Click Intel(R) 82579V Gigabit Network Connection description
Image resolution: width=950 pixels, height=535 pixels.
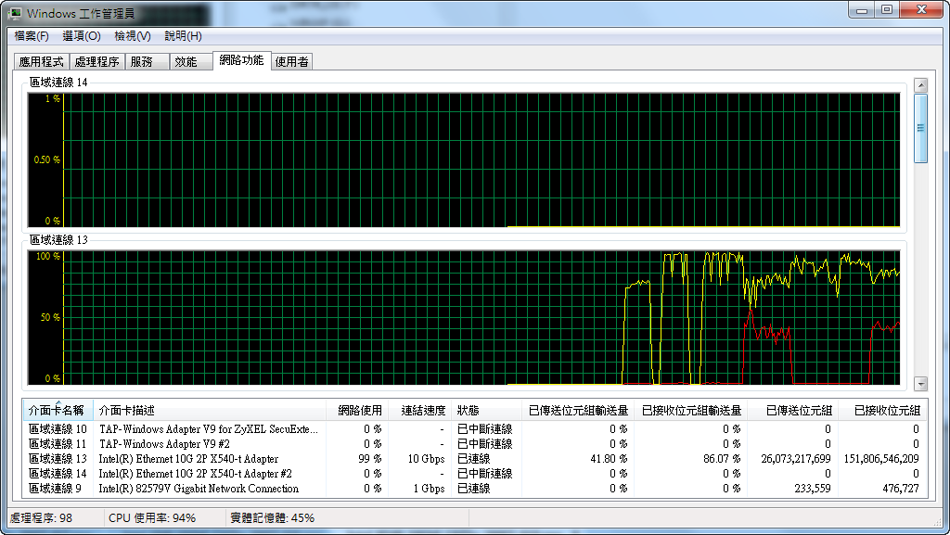pyautogui.click(x=199, y=489)
